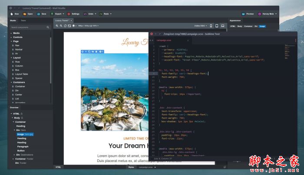Click the Container breadcrumb in Appearance
Viewport: 304px width, 175px height.
248,26
